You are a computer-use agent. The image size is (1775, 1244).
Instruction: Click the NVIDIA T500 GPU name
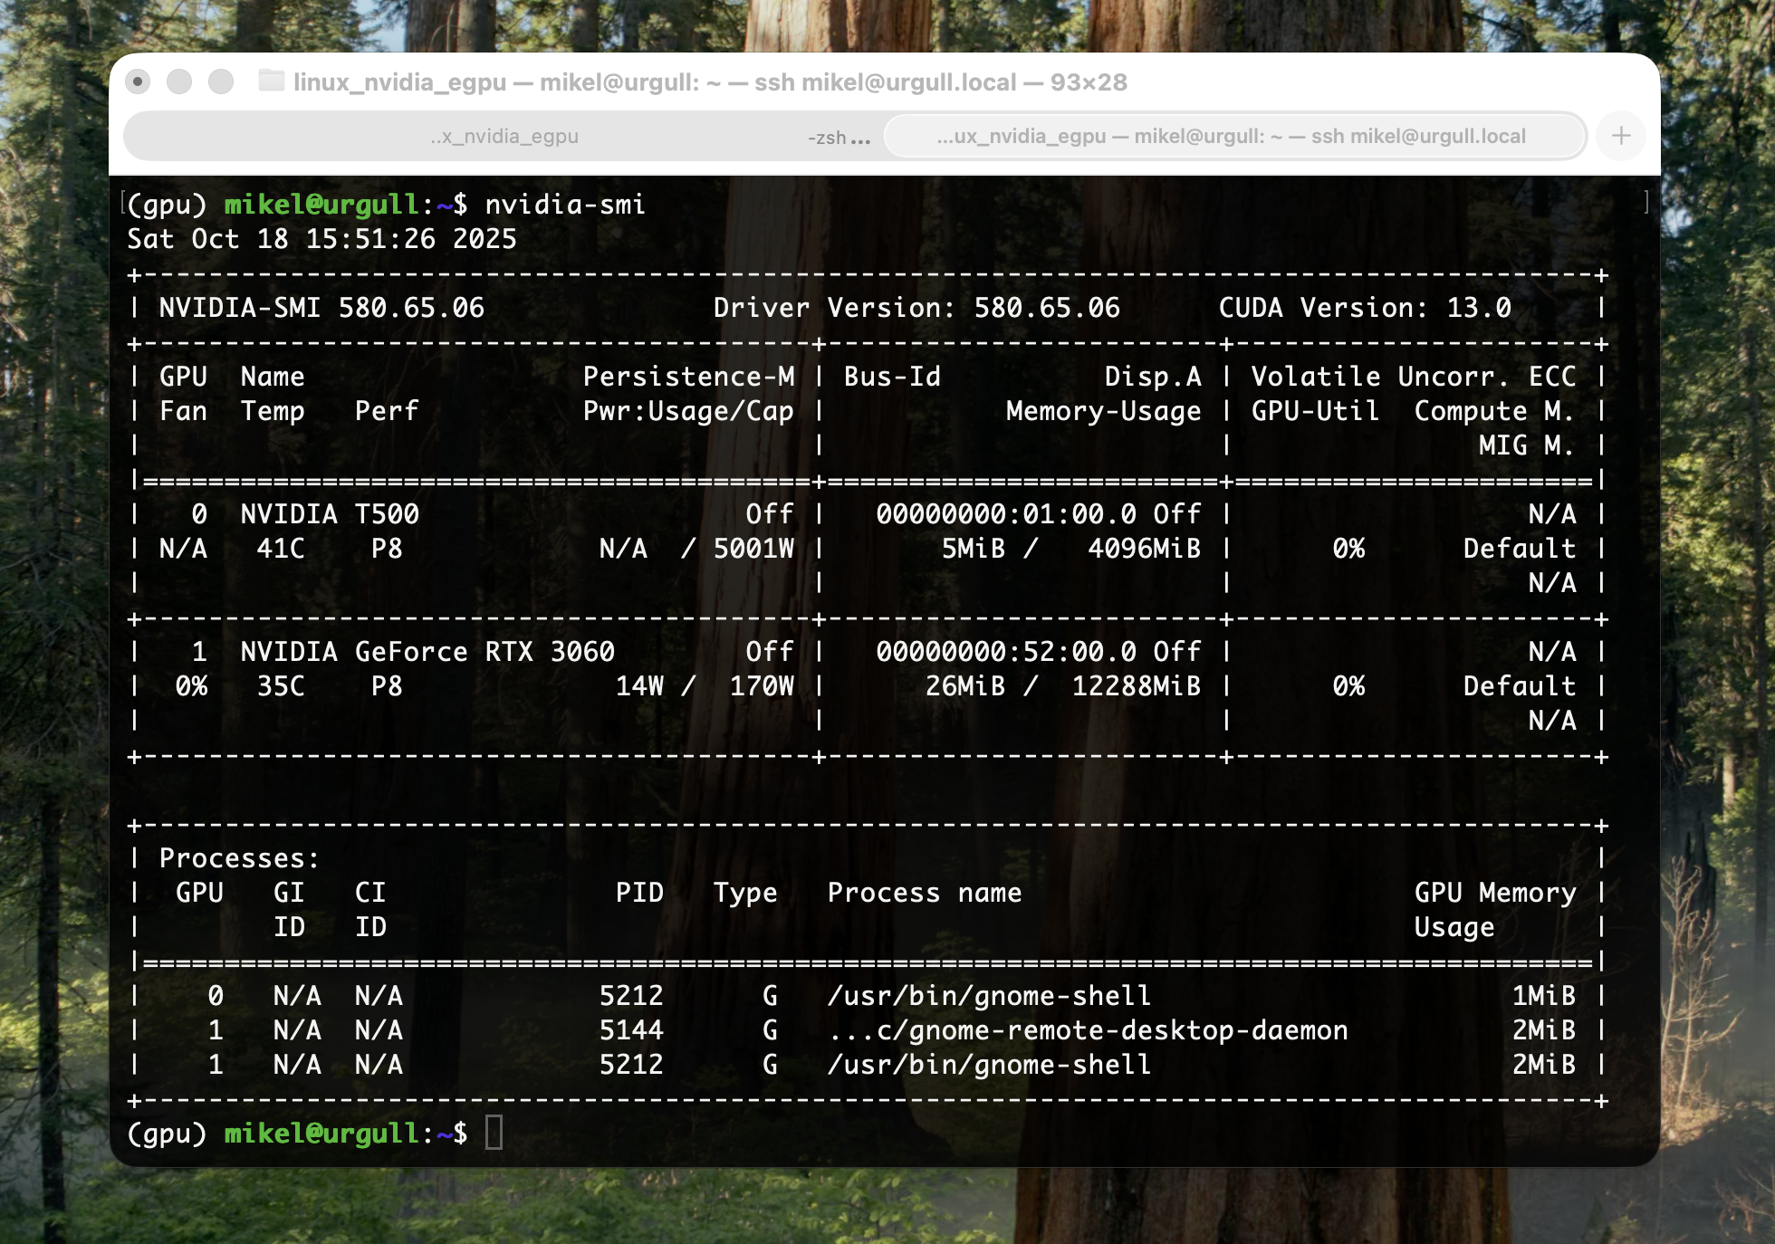point(330,514)
